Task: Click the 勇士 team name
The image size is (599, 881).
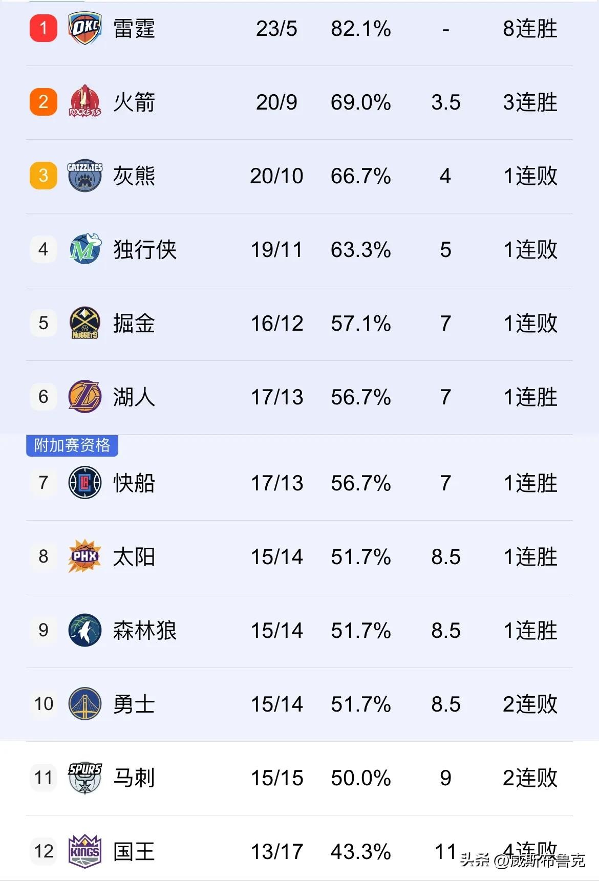Action: click(x=134, y=704)
